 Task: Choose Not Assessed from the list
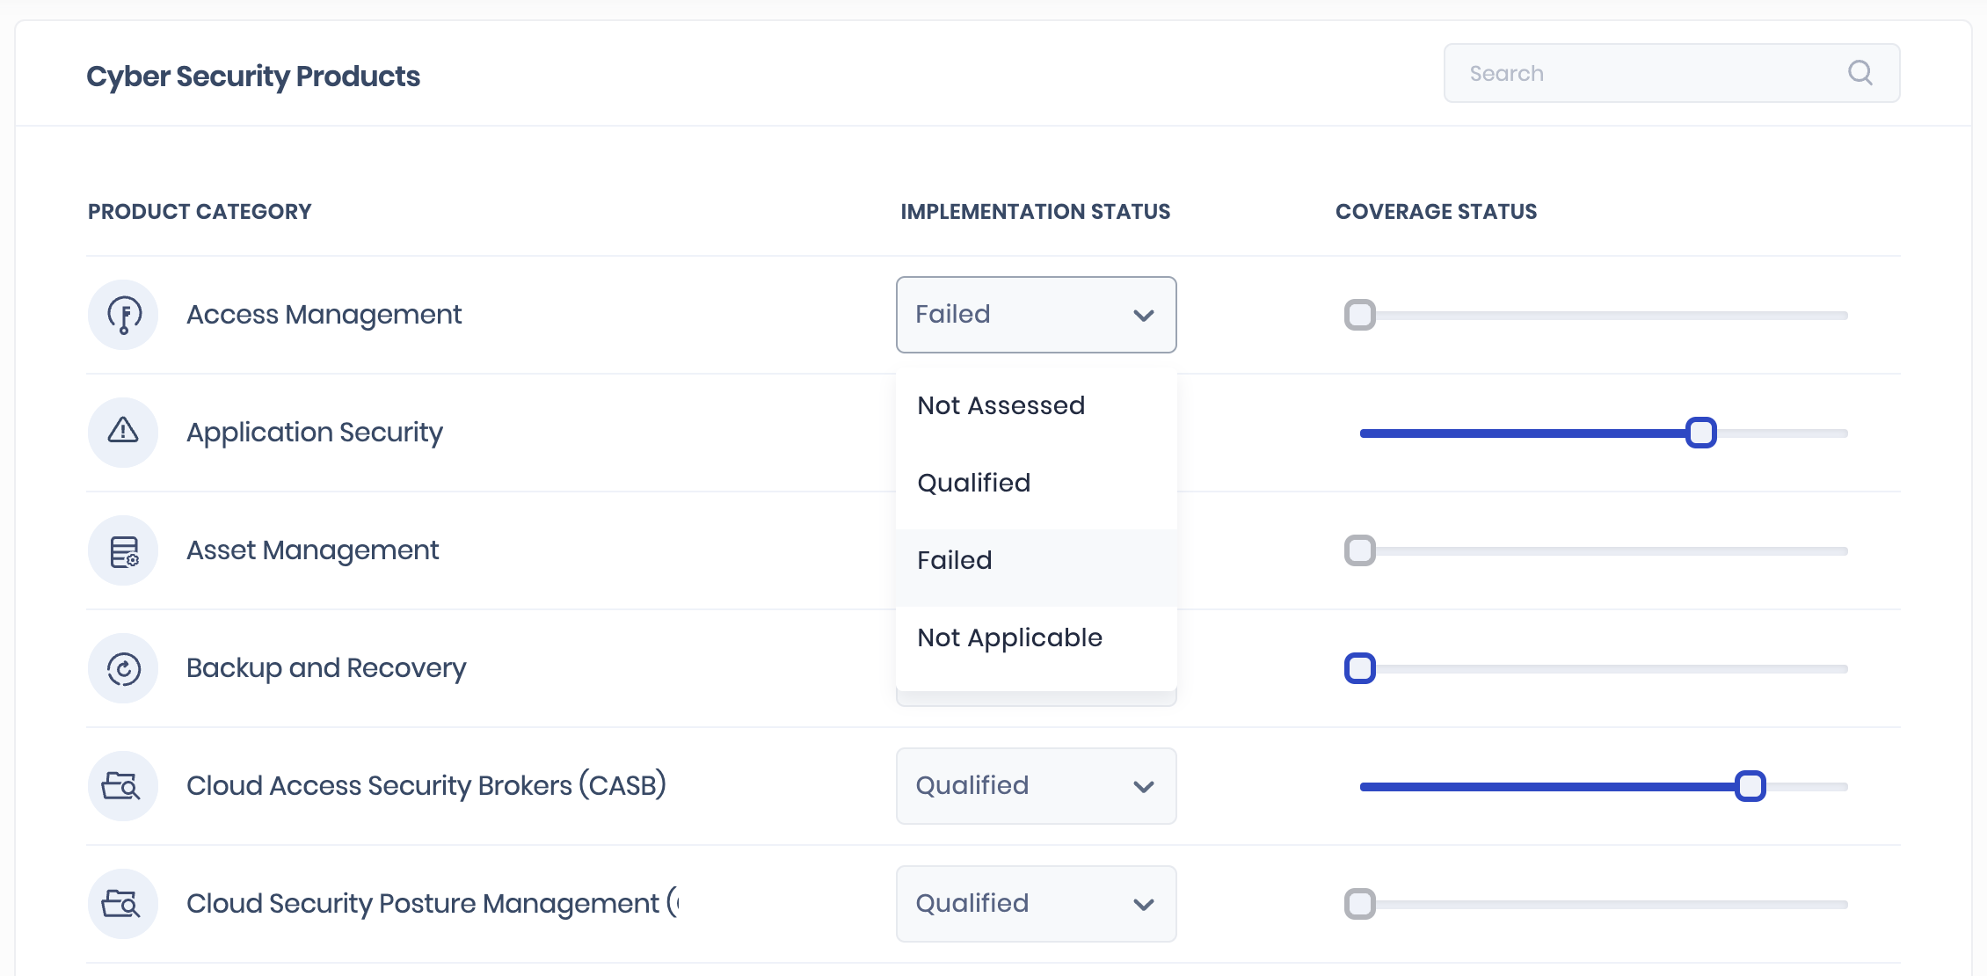click(x=1036, y=405)
